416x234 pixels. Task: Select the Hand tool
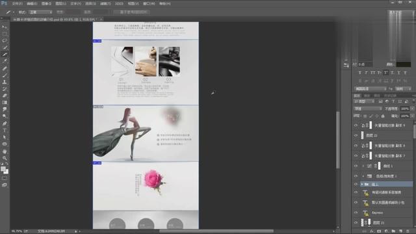(5, 151)
